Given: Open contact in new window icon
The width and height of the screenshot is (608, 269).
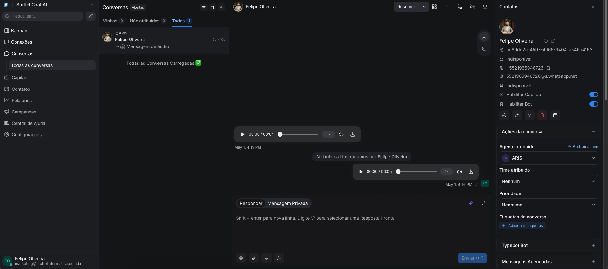Looking at the screenshot, I should click(553, 41).
